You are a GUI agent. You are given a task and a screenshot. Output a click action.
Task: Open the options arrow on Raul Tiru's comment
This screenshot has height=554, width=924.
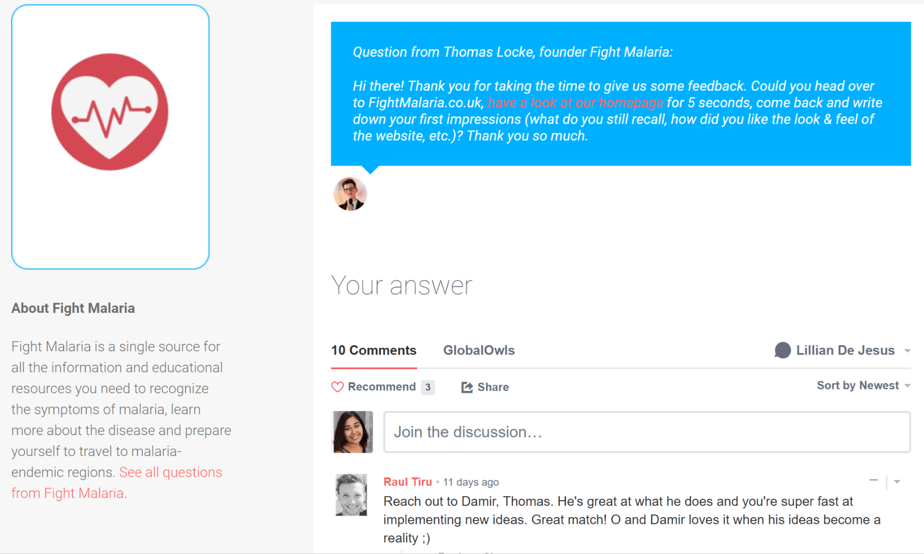point(897,482)
